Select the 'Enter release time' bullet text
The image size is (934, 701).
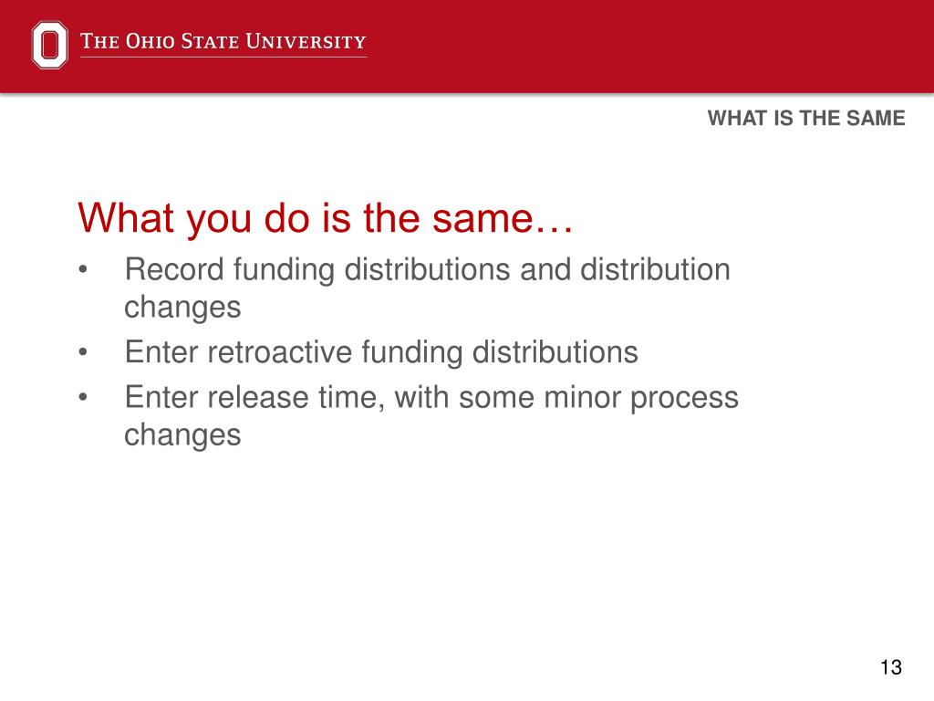pyautogui.click(x=431, y=415)
